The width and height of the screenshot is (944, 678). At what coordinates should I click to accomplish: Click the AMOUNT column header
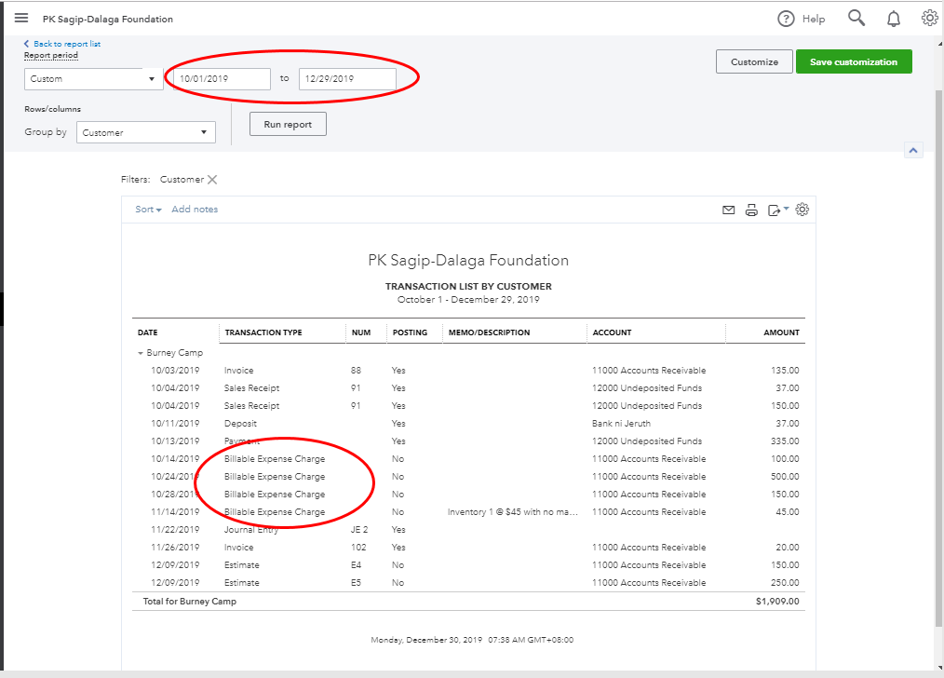[x=781, y=332]
